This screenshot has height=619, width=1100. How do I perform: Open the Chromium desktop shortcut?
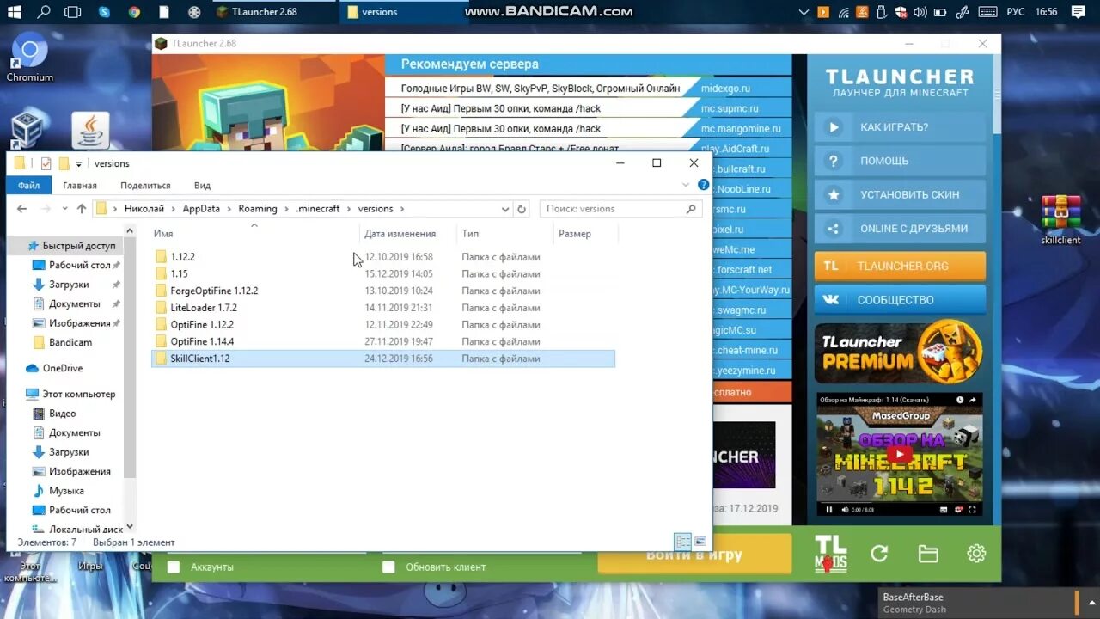(x=30, y=58)
